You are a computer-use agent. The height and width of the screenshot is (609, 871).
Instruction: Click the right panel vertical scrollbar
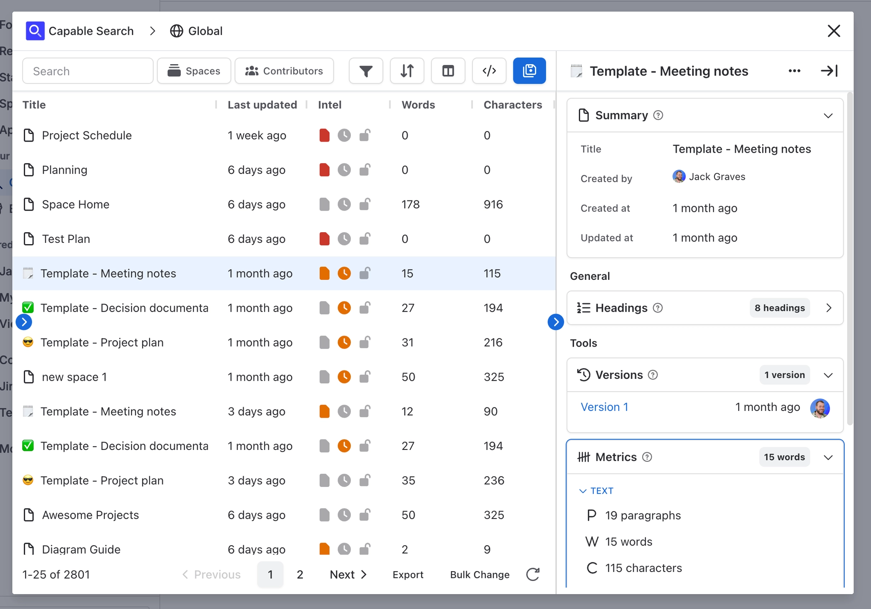point(849,255)
